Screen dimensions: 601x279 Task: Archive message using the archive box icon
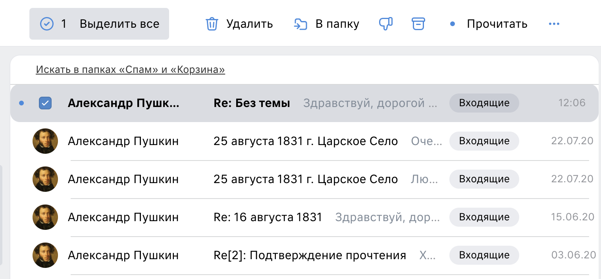click(418, 24)
